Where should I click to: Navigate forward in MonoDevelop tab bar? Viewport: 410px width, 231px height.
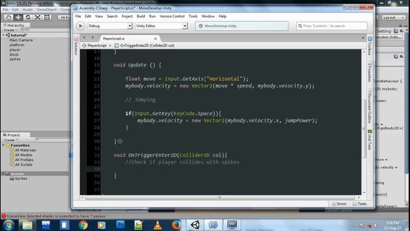pyautogui.click(x=92, y=38)
